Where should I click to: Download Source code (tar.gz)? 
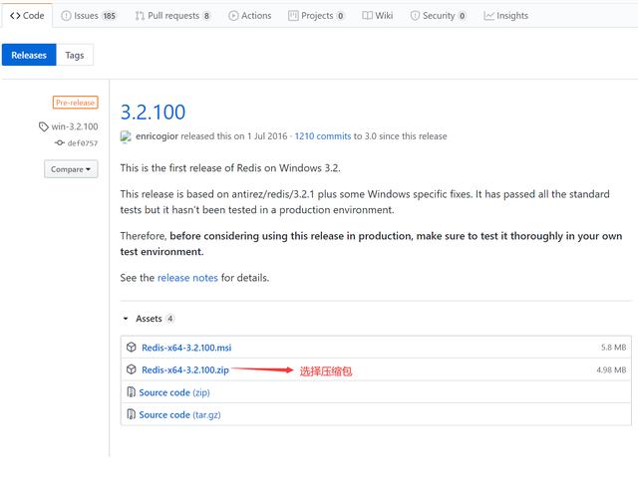pyautogui.click(x=179, y=415)
